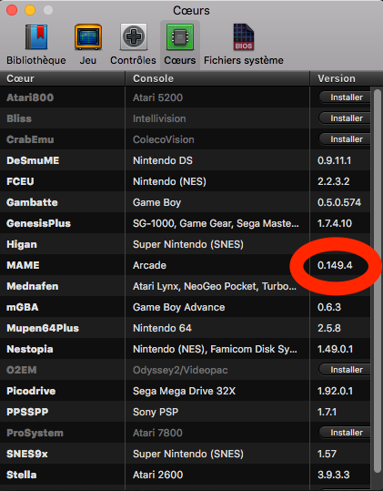Viewport: 383px width, 491px height.
Task: Click FCEU version 2.2.3.2
Action: tap(334, 181)
